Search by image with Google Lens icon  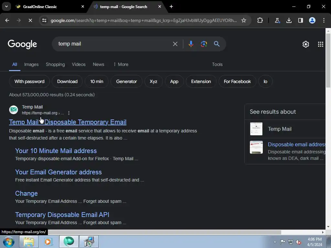pos(204,44)
